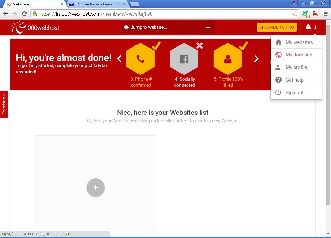This screenshot has width=331, height=238.
Task: Bookmark this page with the star icon
Action: [294, 14]
